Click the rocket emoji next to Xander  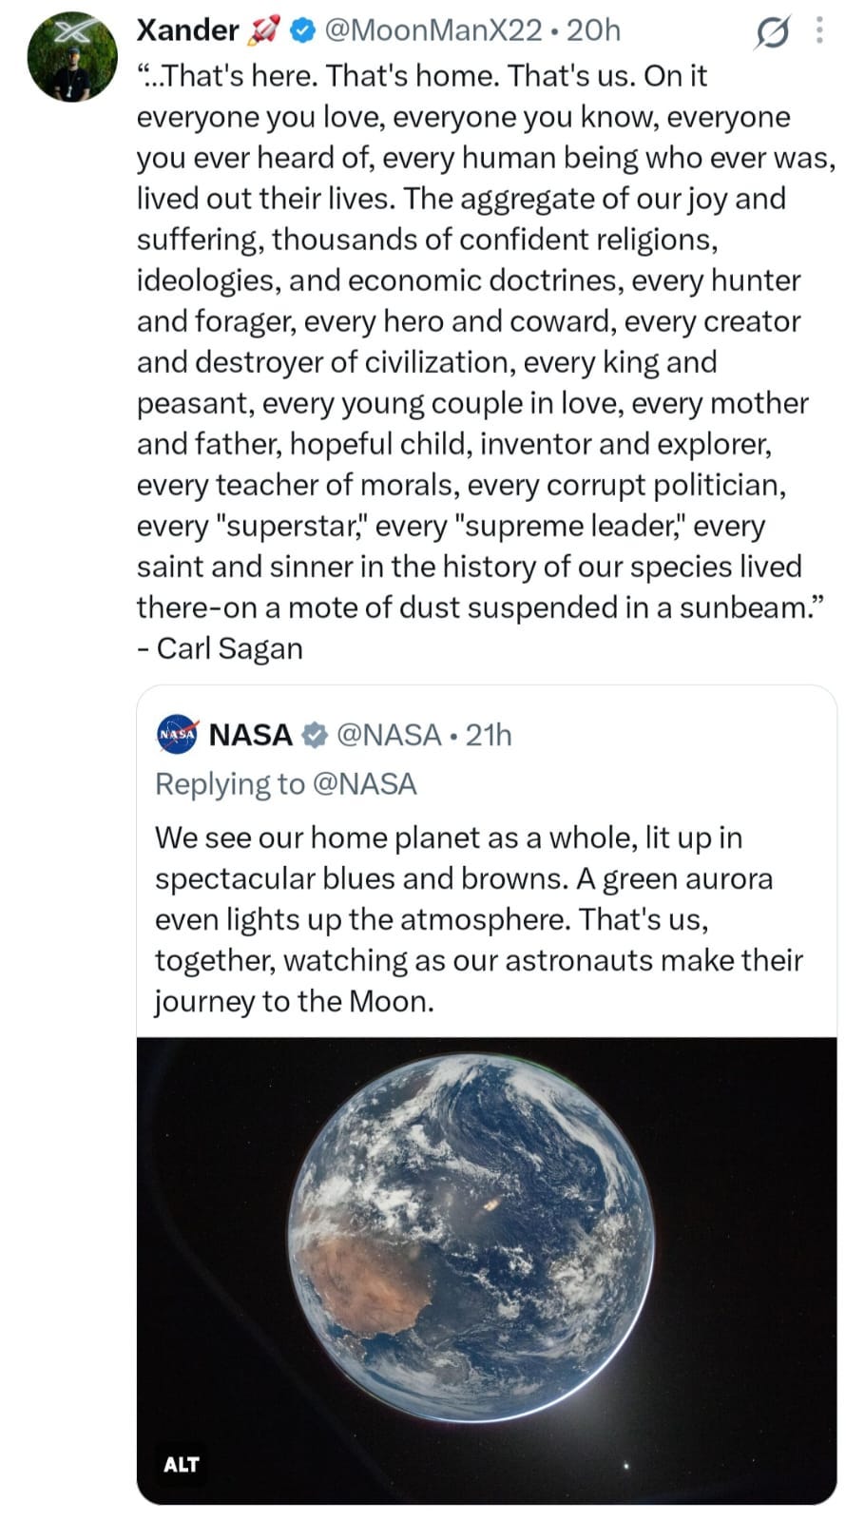pyautogui.click(x=263, y=31)
